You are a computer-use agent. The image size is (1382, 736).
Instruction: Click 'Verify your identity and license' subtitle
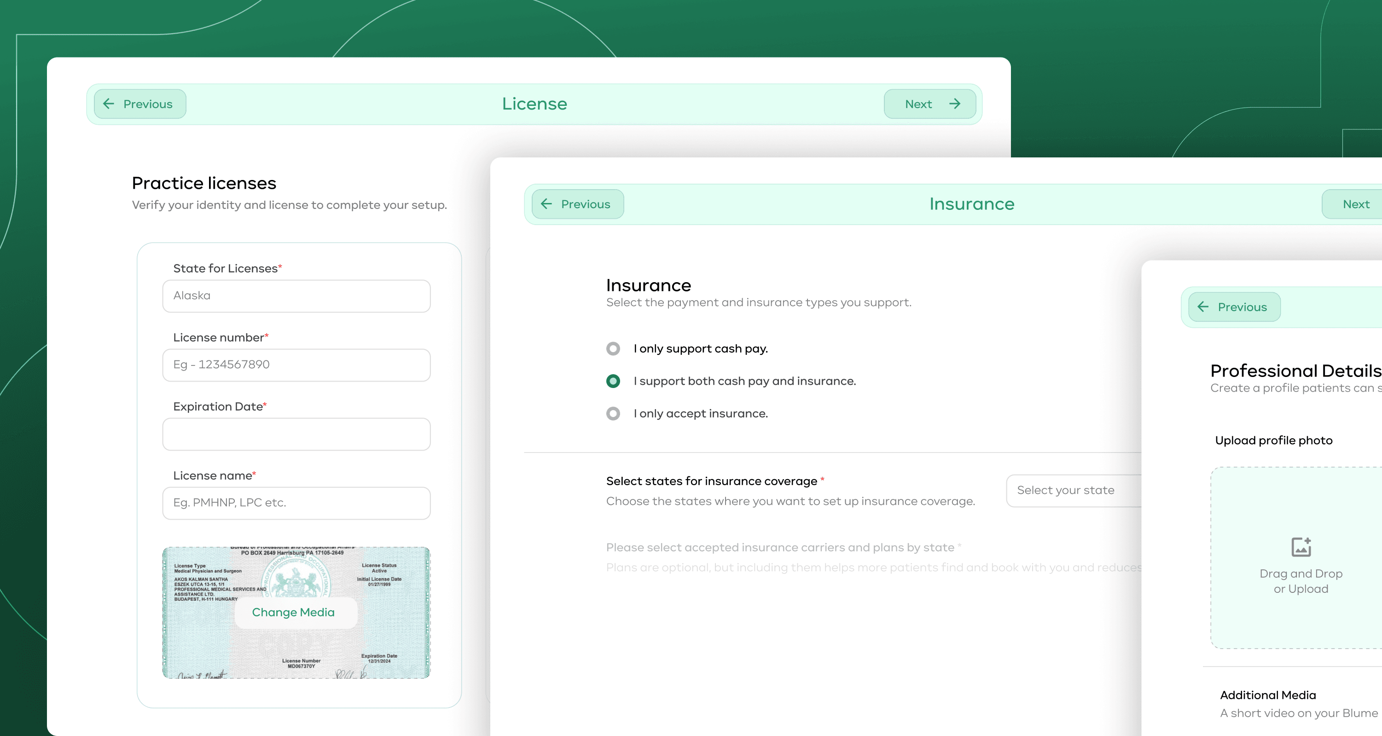pyautogui.click(x=289, y=205)
